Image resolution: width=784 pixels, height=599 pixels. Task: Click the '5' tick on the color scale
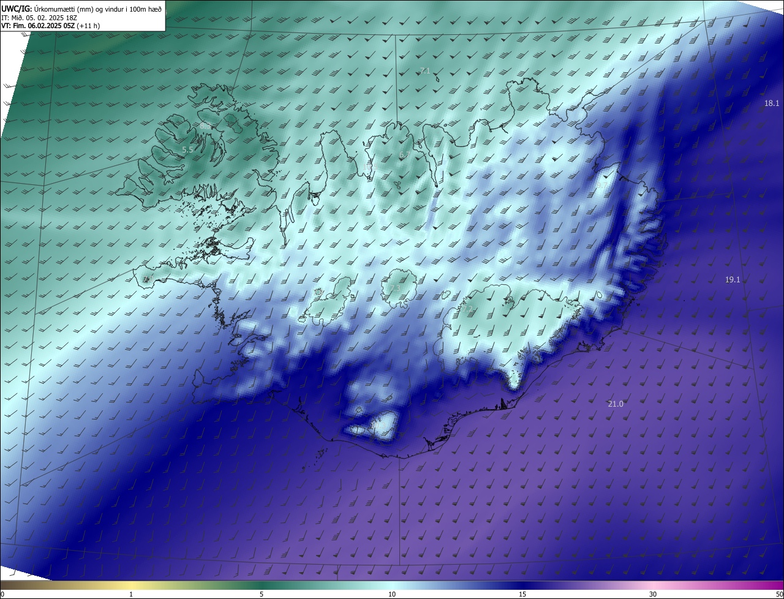(x=262, y=595)
